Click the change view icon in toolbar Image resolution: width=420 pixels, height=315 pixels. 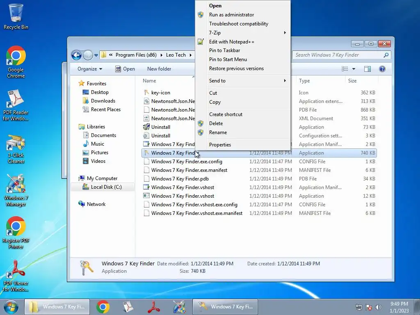point(345,69)
